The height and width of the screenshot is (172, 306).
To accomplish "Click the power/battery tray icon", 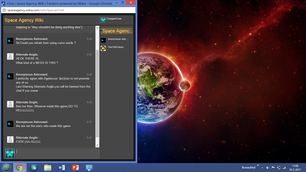I will click(x=279, y=168).
